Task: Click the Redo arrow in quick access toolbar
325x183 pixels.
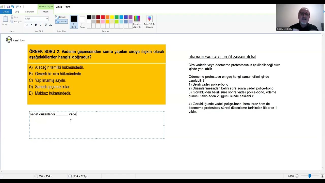Action: 17,7
